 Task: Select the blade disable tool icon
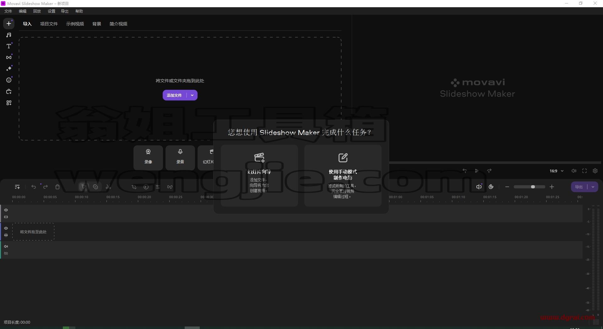click(x=95, y=187)
